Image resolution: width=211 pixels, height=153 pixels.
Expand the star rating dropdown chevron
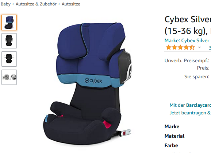tap(199, 47)
